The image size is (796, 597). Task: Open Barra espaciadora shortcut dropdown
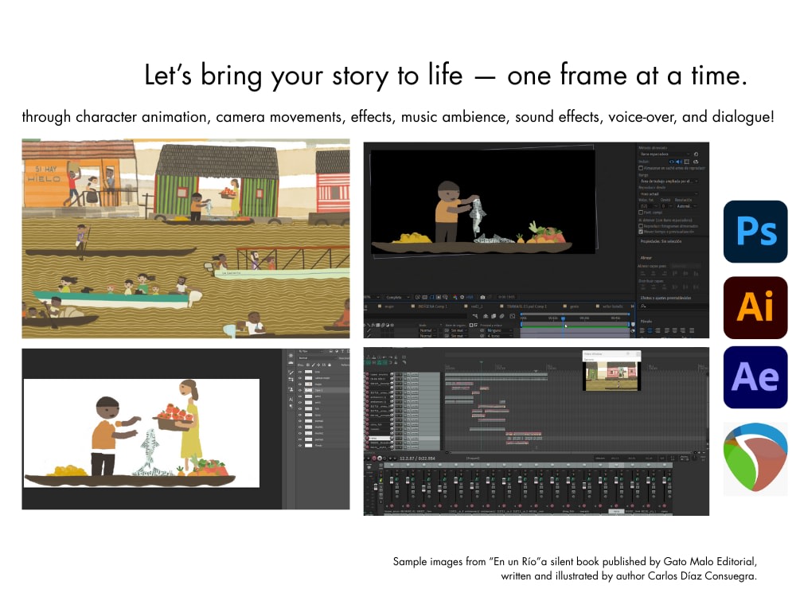[x=665, y=154]
